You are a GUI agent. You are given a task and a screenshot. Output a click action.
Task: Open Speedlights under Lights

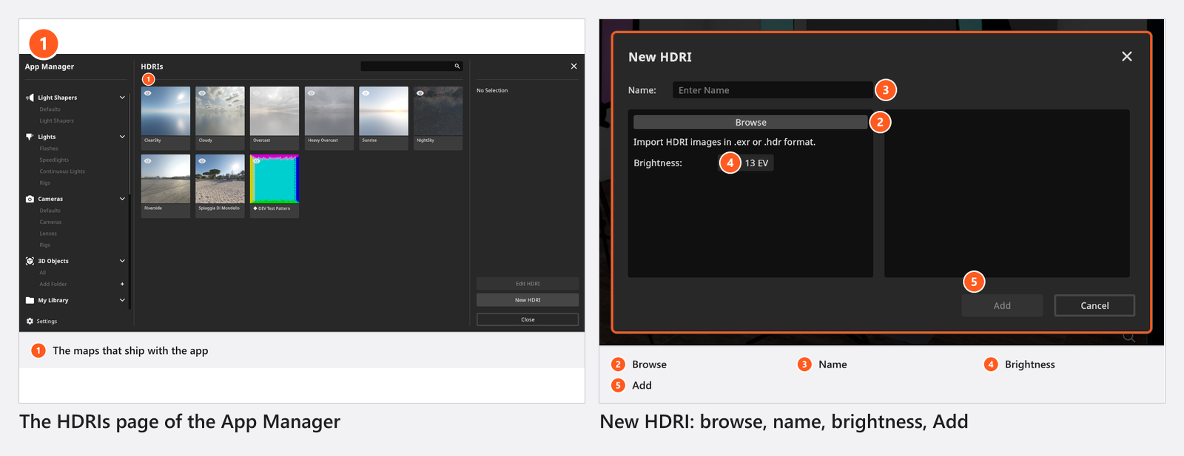pos(54,160)
